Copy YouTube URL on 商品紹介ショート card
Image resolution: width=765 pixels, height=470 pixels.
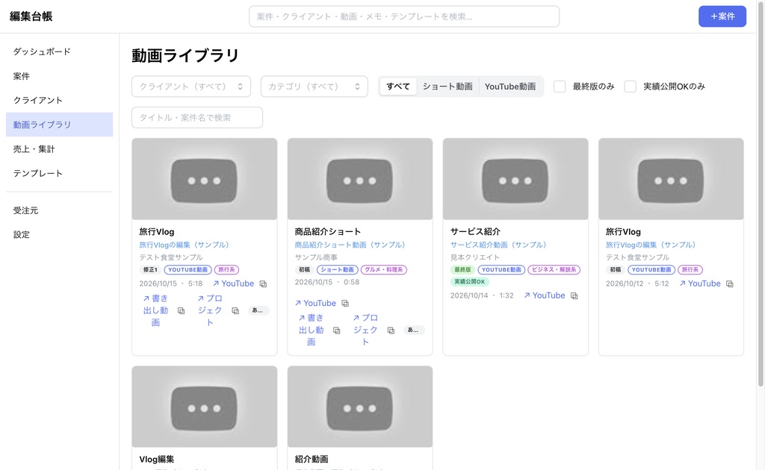(x=345, y=304)
